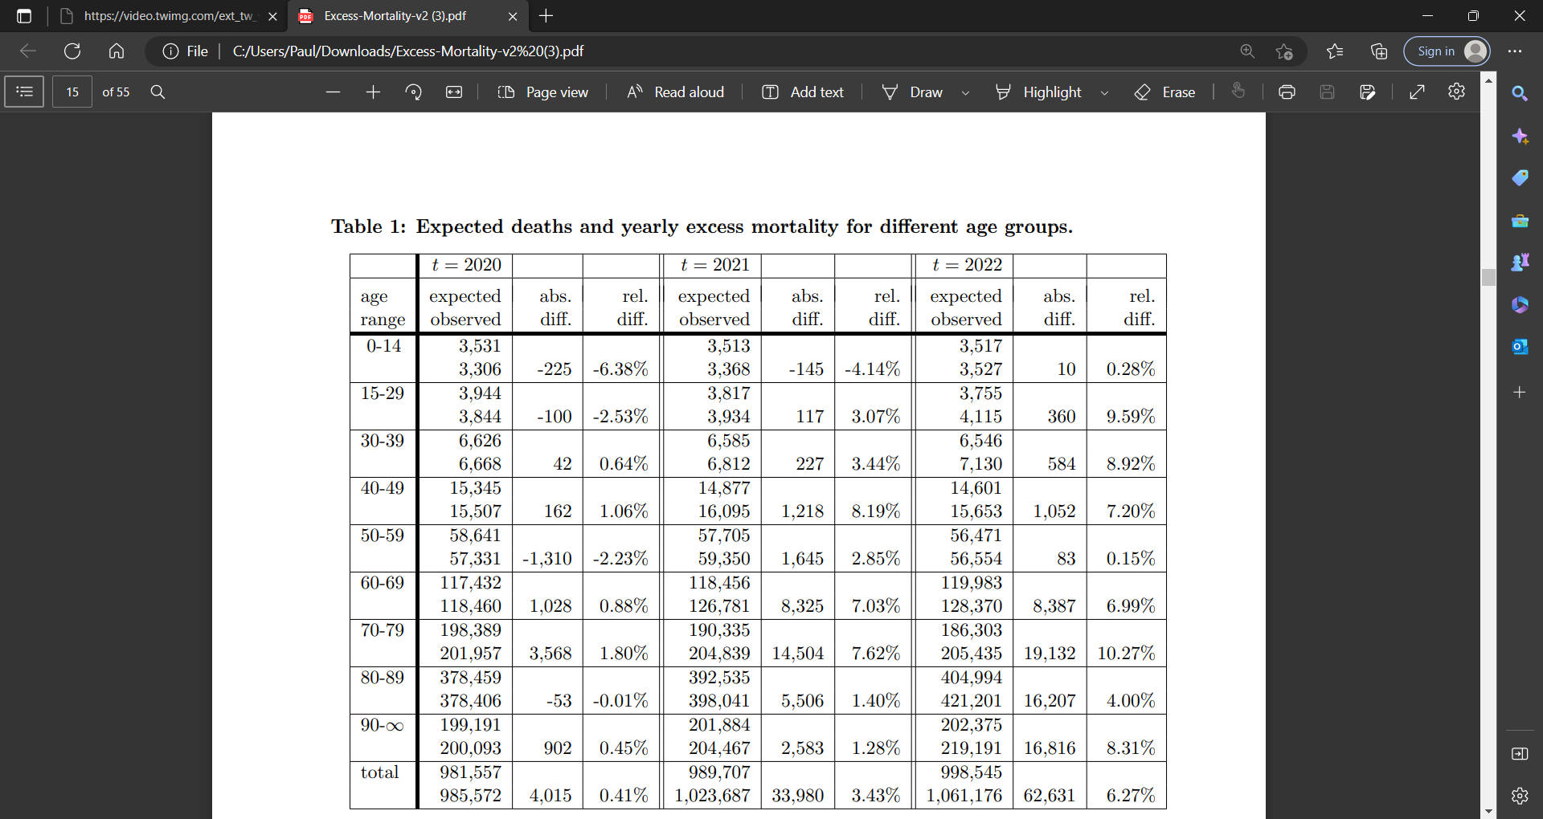Screen dimensions: 1543x819
Task: Click the -6.38% value in the 0-14 row
Action: 620,369
